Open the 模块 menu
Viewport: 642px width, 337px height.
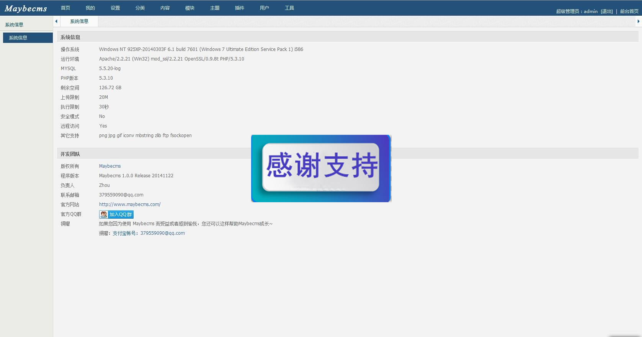pyautogui.click(x=190, y=8)
